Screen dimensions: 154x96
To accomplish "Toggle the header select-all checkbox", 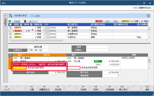I will (10, 25).
